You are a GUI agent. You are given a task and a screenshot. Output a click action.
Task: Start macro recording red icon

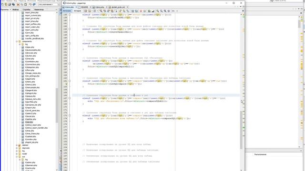141,11
